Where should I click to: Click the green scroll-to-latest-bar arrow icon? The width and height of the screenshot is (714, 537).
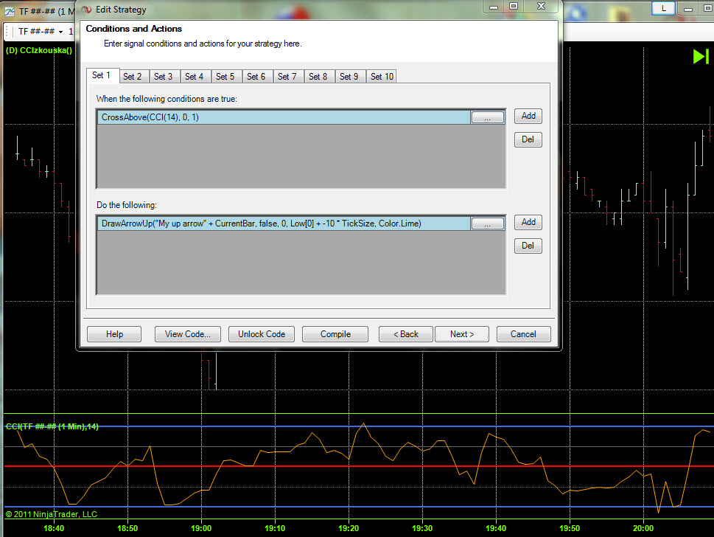[x=699, y=56]
